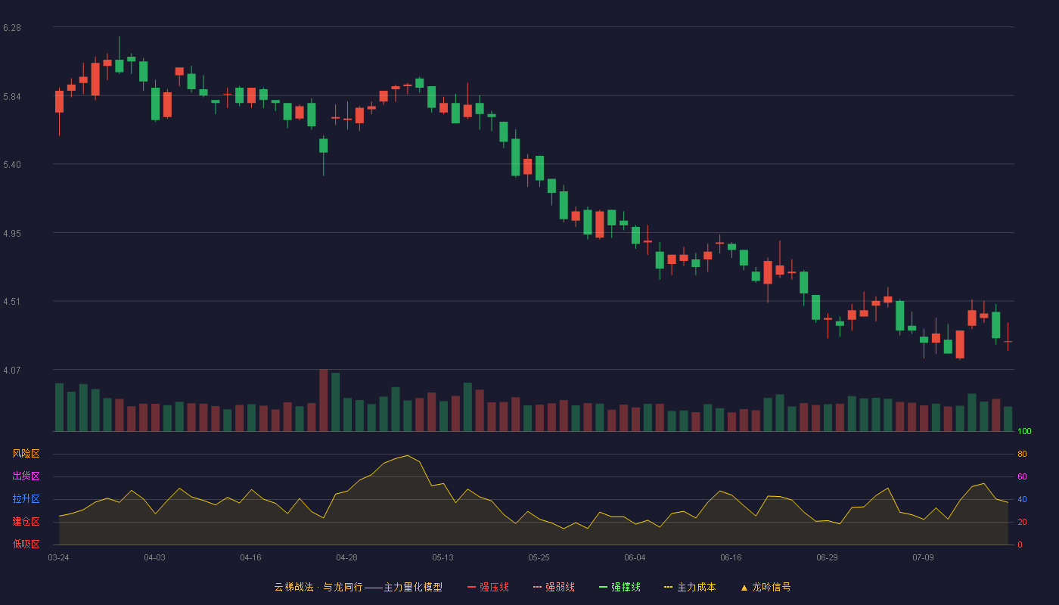Toggle 龙吟信号 legend label

pyautogui.click(x=772, y=587)
